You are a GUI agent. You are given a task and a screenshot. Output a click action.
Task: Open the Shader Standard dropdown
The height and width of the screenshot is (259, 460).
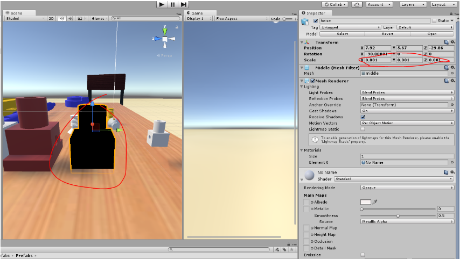(x=393, y=179)
